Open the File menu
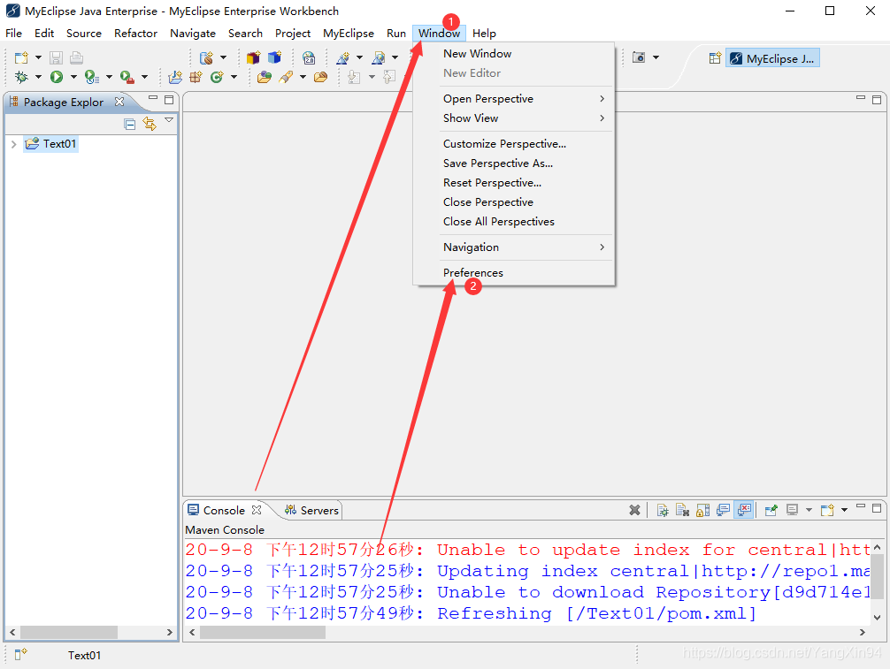 [x=13, y=33]
